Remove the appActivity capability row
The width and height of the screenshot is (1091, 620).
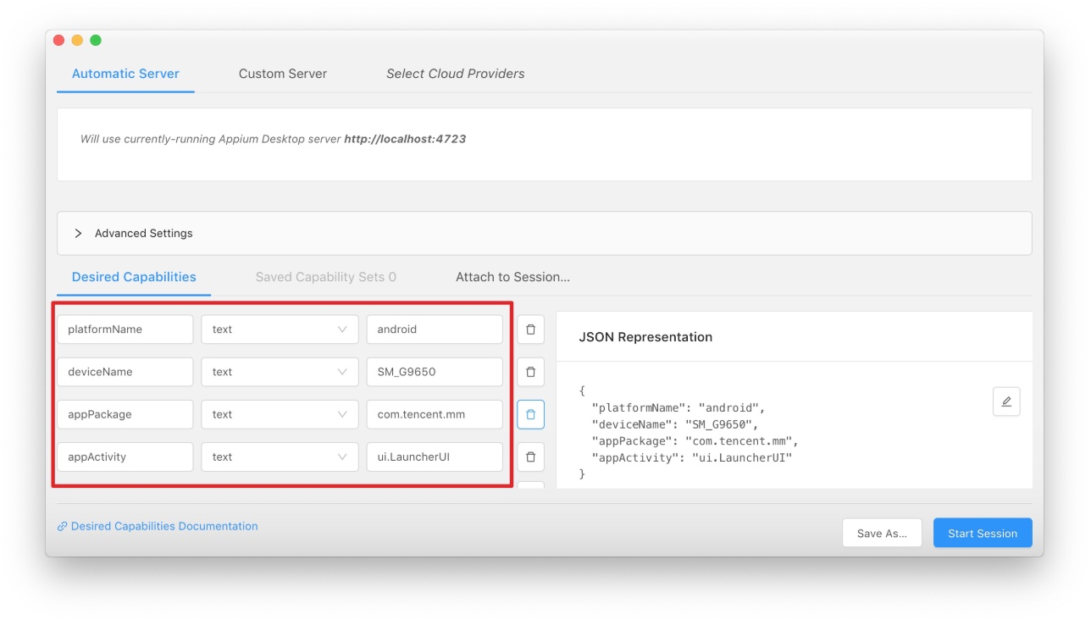[530, 457]
